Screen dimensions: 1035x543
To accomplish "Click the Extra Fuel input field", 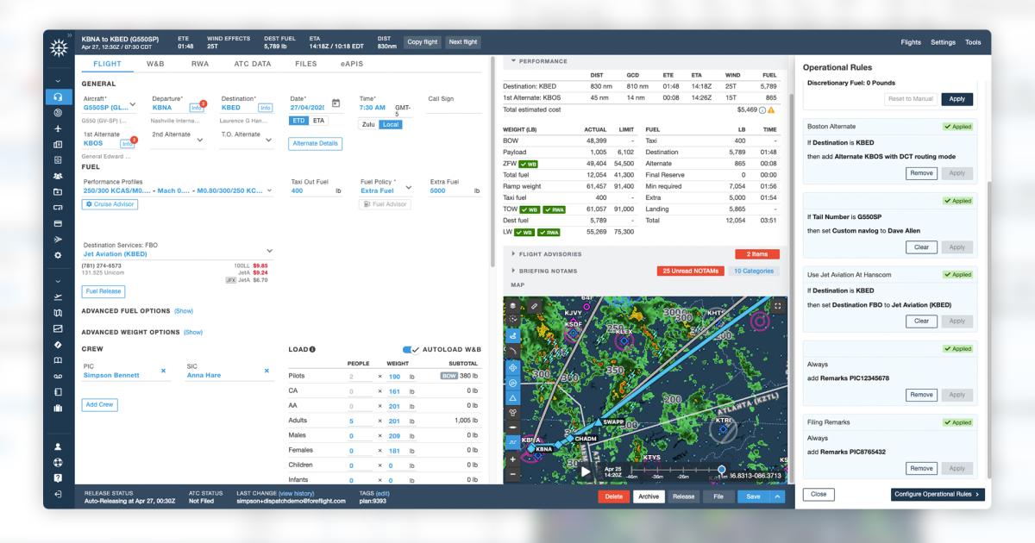I will (x=455, y=190).
